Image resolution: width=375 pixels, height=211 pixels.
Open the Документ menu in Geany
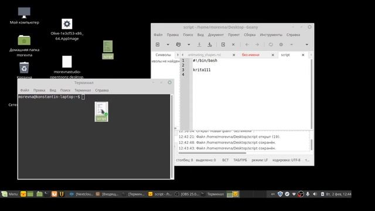[216, 35]
